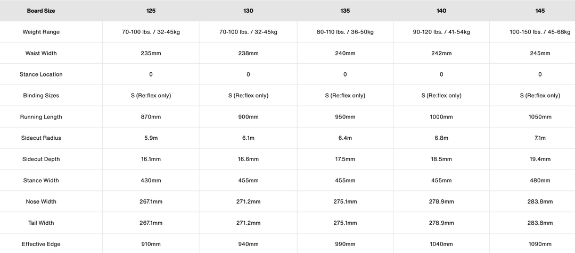Viewport: 575px width, 253px height.
Task: Select the 242mm waist width value
Action: 441,53
